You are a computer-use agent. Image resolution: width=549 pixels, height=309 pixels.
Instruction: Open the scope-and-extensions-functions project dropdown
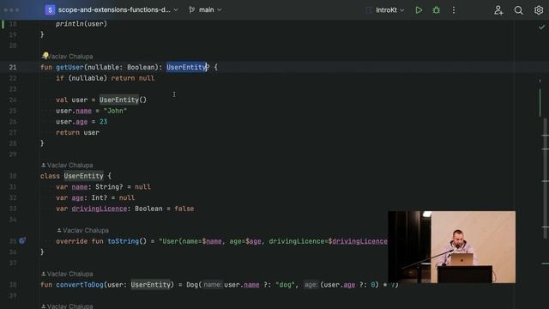click(x=118, y=9)
